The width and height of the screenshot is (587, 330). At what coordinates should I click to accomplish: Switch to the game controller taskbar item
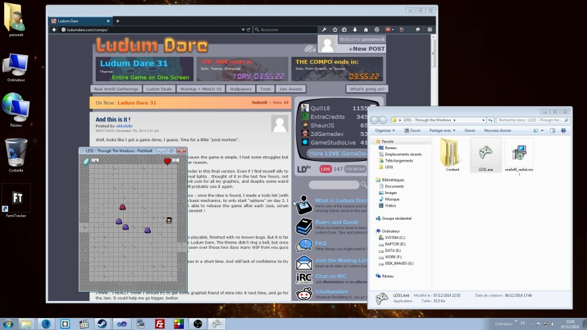click(x=217, y=323)
